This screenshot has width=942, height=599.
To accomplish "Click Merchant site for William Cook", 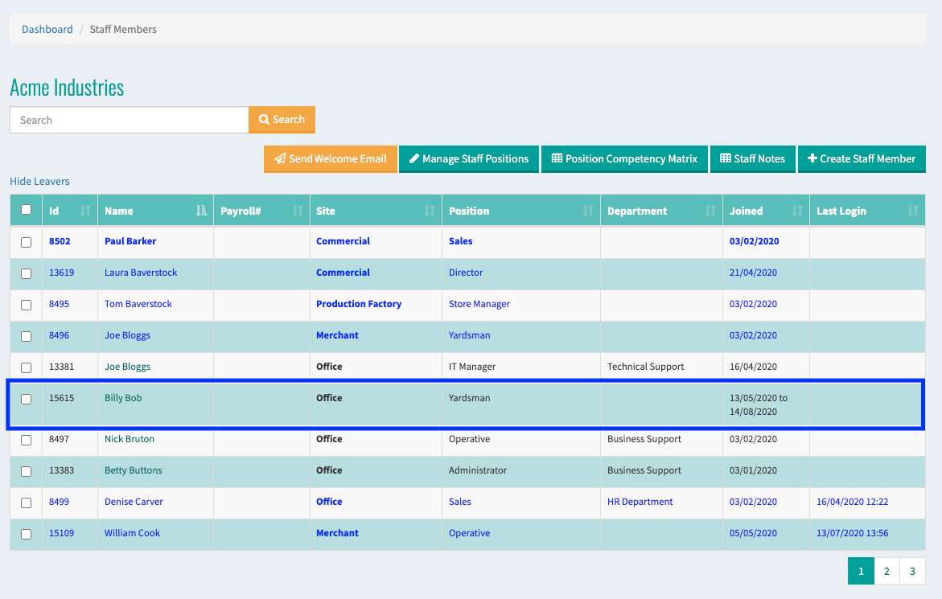I will point(337,533).
